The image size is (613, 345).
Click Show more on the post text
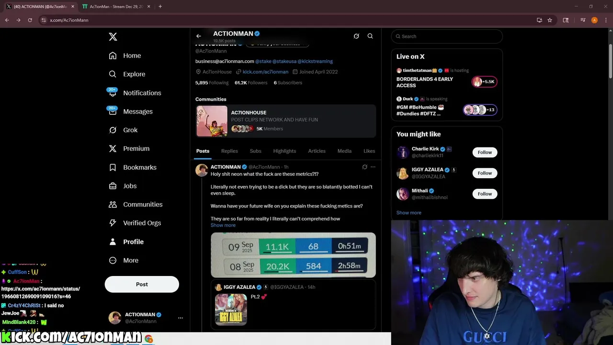(x=223, y=225)
